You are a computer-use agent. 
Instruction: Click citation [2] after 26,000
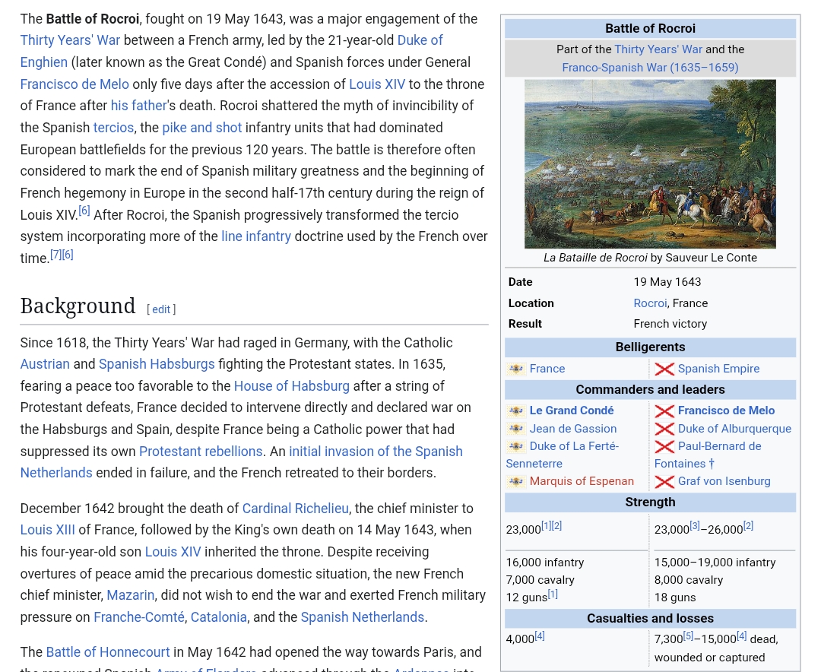[748, 526]
